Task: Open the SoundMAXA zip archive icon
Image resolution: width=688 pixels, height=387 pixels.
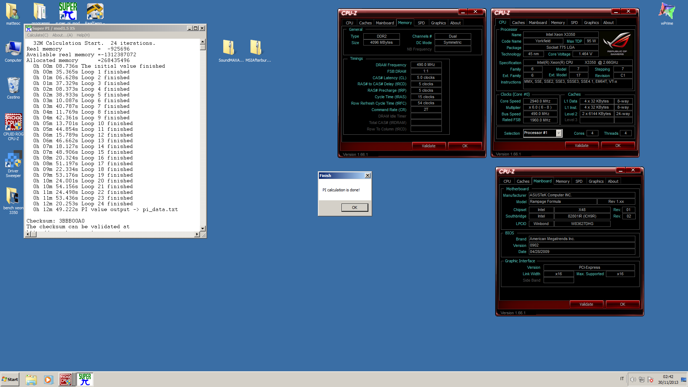Action: click(231, 51)
